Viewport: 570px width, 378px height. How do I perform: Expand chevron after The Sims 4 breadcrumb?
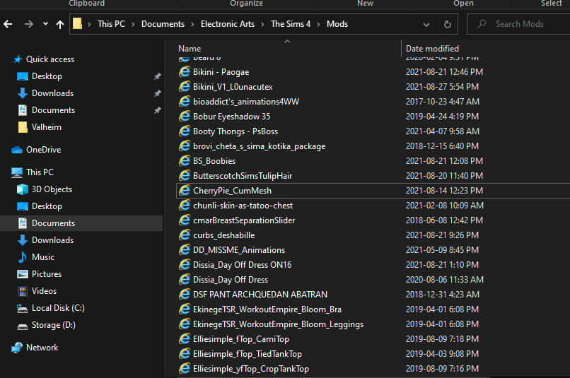coord(318,24)
